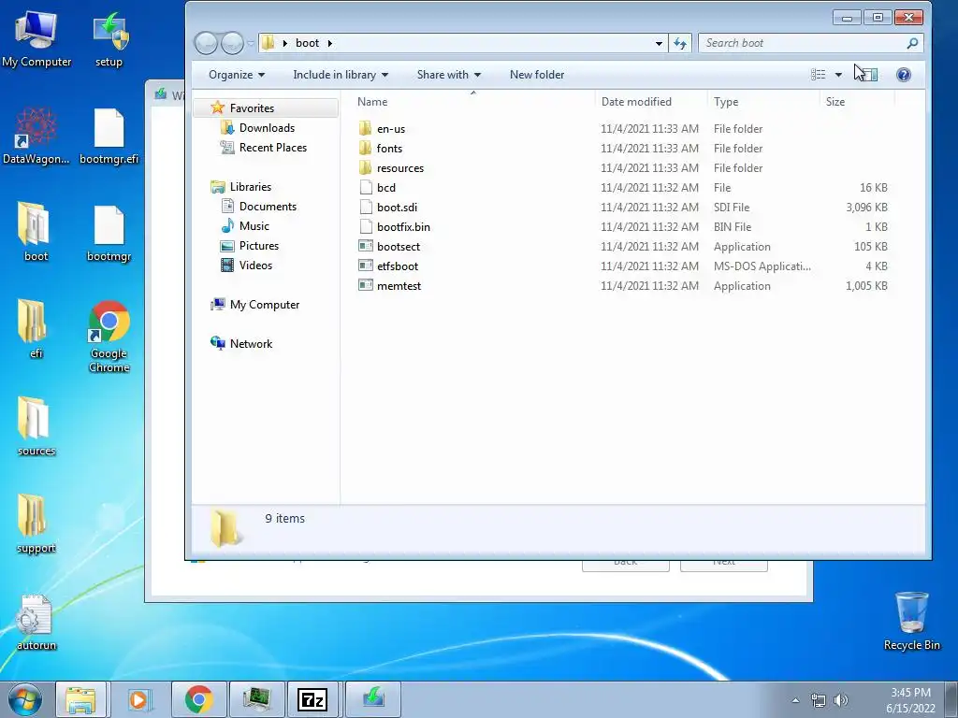Change the view using the views icon
This screenshot has height=718, width=958.
[818, 75]
